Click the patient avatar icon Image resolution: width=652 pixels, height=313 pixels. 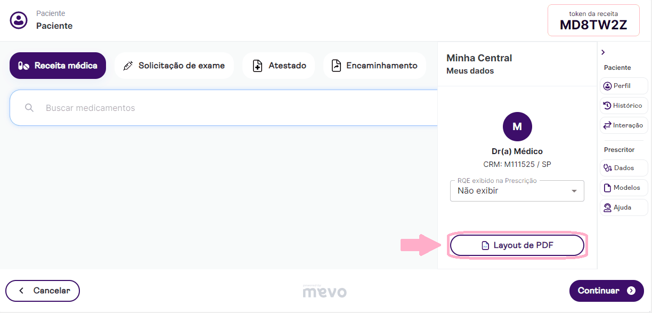tap(19, 21)
